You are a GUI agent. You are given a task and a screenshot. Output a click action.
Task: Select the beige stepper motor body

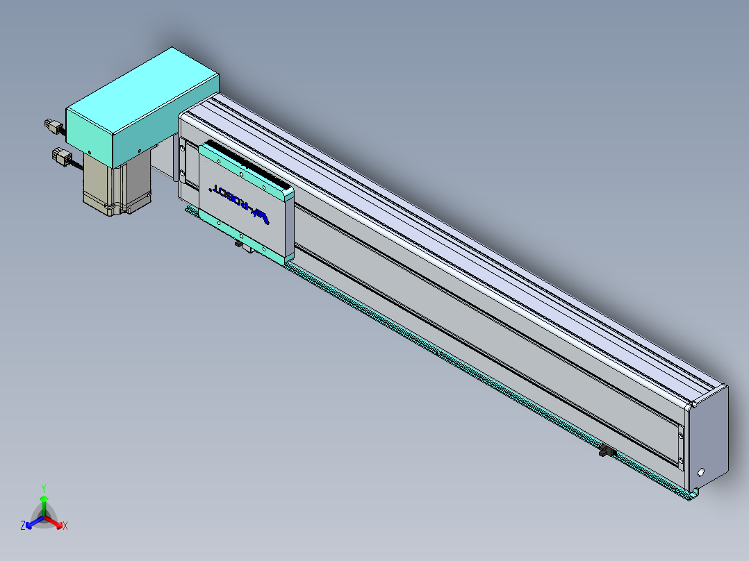point(117,184)
